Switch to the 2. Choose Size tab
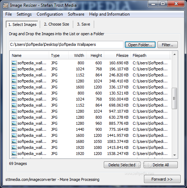This screenshot has height=188, width=187. point(57,24)
